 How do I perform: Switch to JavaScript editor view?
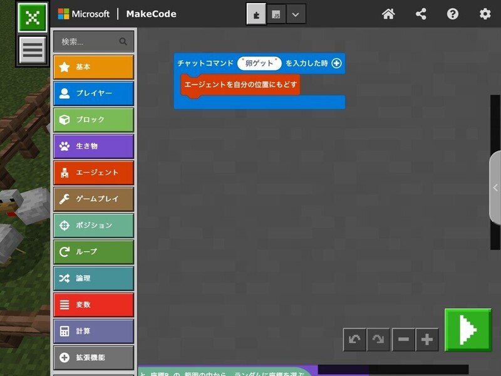point(276,14)
